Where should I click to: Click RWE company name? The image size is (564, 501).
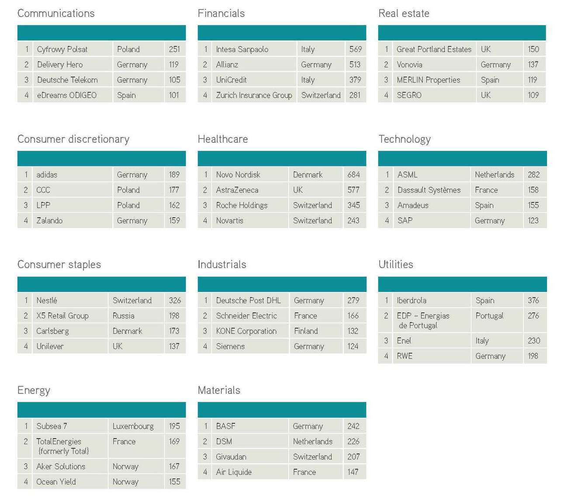click(405, 356)
